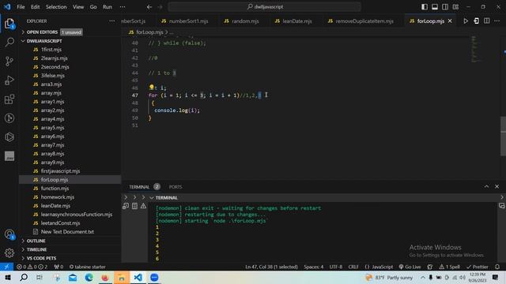Open Accounts menu in activity bar
This screenshot has height=284, width=506.
[x=9, y=234]
